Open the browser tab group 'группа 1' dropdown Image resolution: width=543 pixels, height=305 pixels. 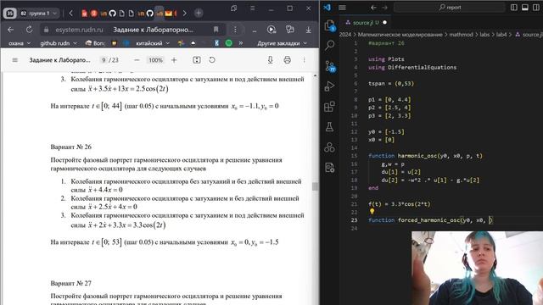(39, 14)
